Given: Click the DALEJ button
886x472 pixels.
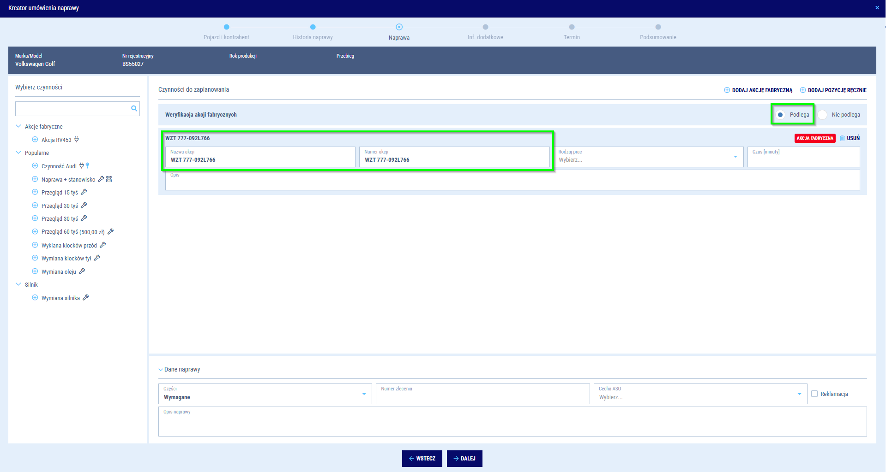Looking at the screenshot, I should (x=464, y=459).
